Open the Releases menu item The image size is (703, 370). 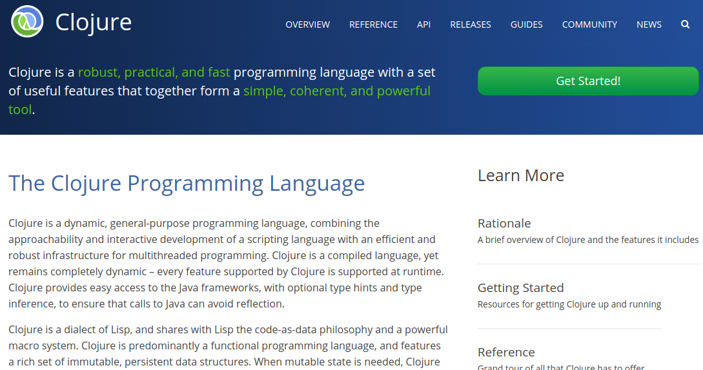tap(471, 24)
